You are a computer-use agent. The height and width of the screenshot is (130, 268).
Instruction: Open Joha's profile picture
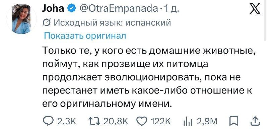point(21,19)
